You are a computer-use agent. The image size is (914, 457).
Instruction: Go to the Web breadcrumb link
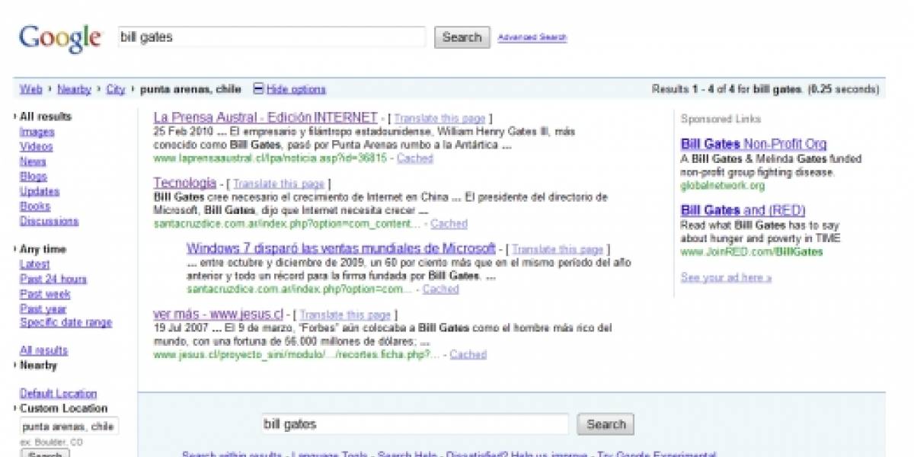(30, 89)
